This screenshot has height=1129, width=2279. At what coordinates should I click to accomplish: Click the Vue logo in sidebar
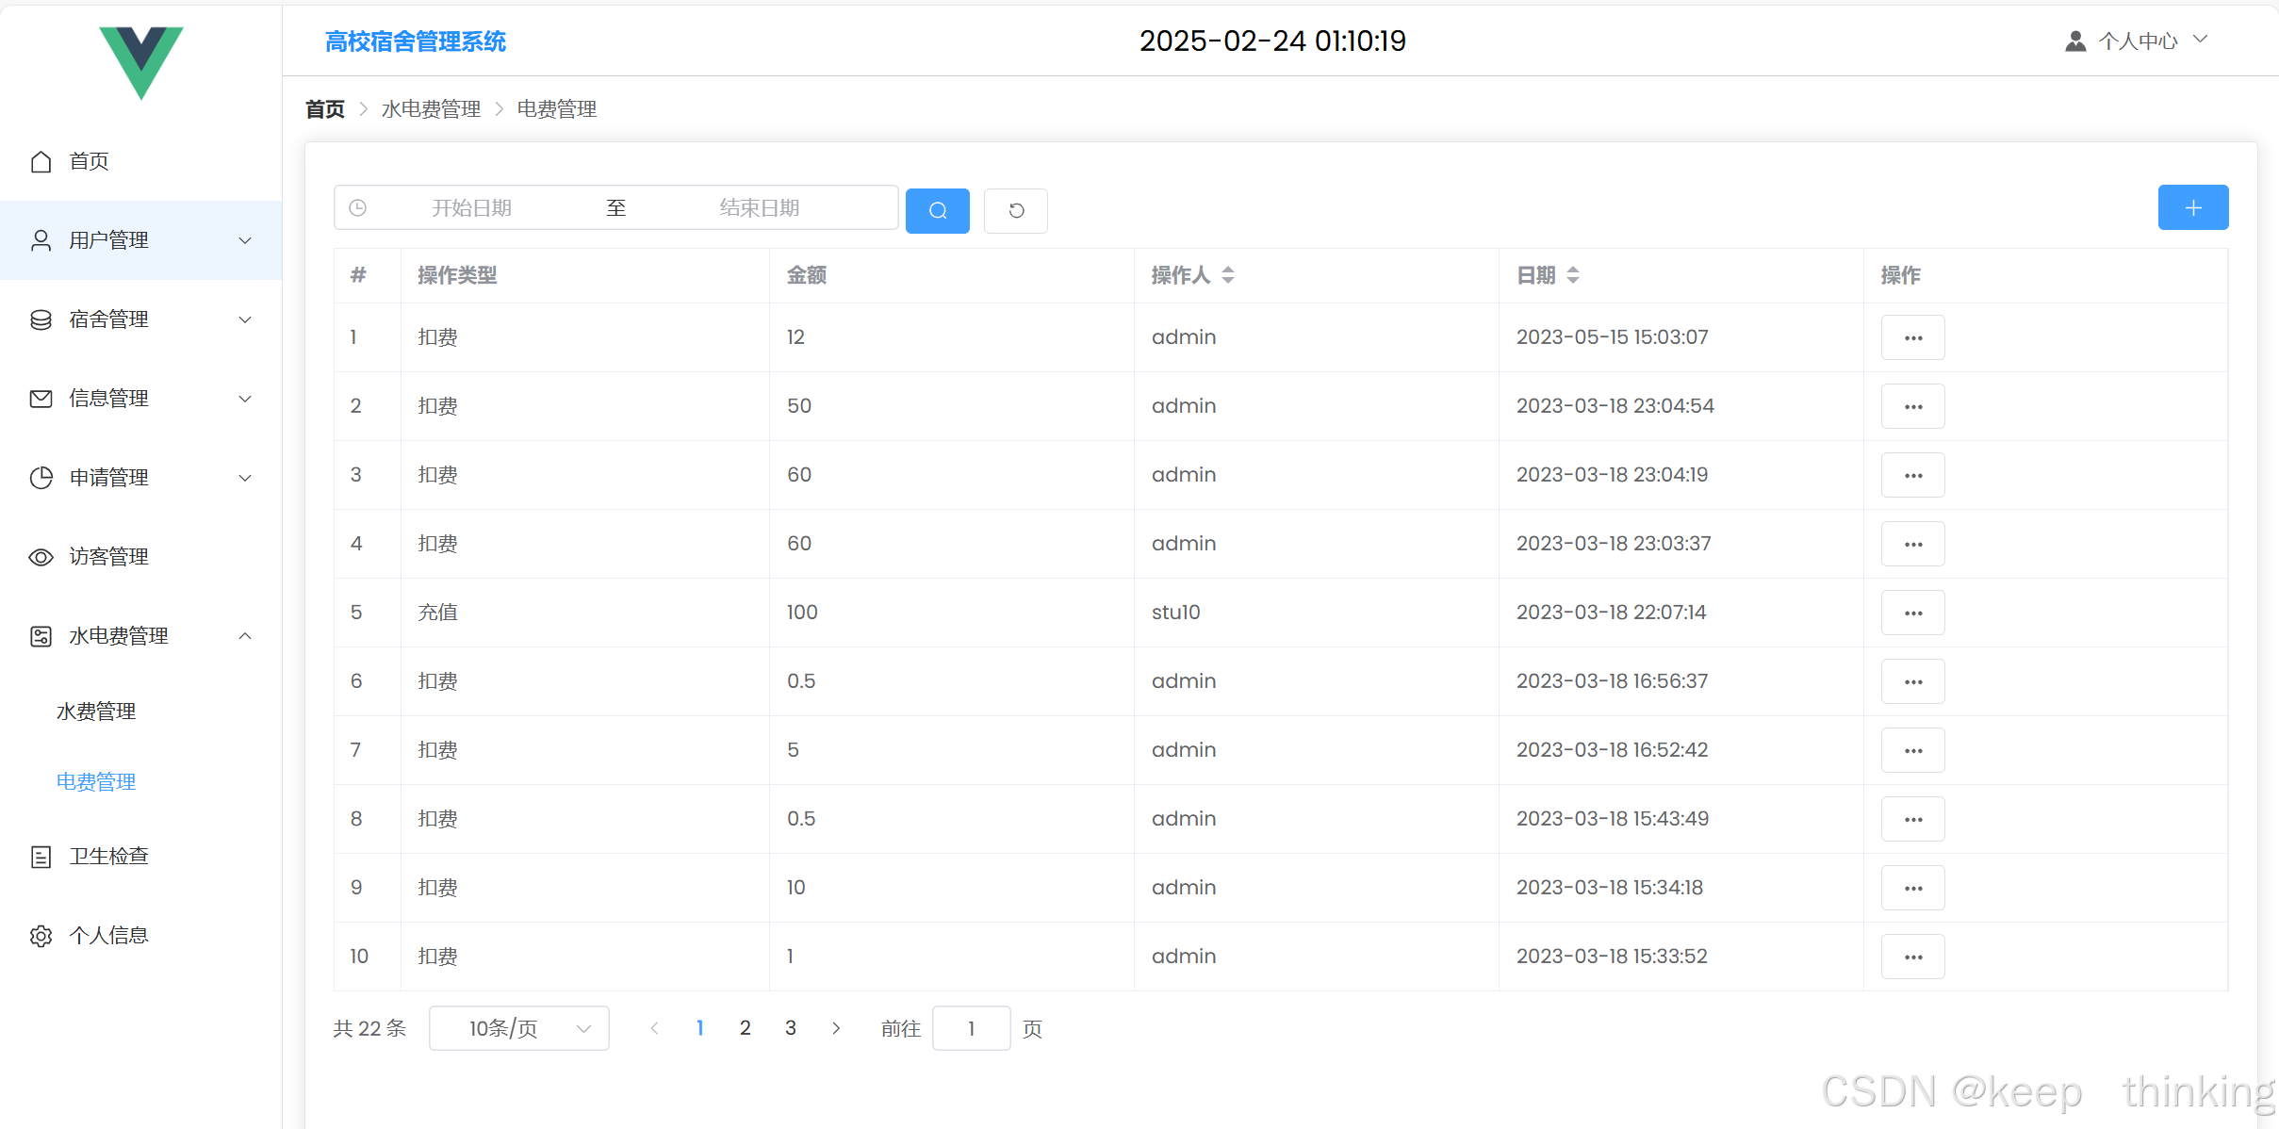(x=141, y=61)
